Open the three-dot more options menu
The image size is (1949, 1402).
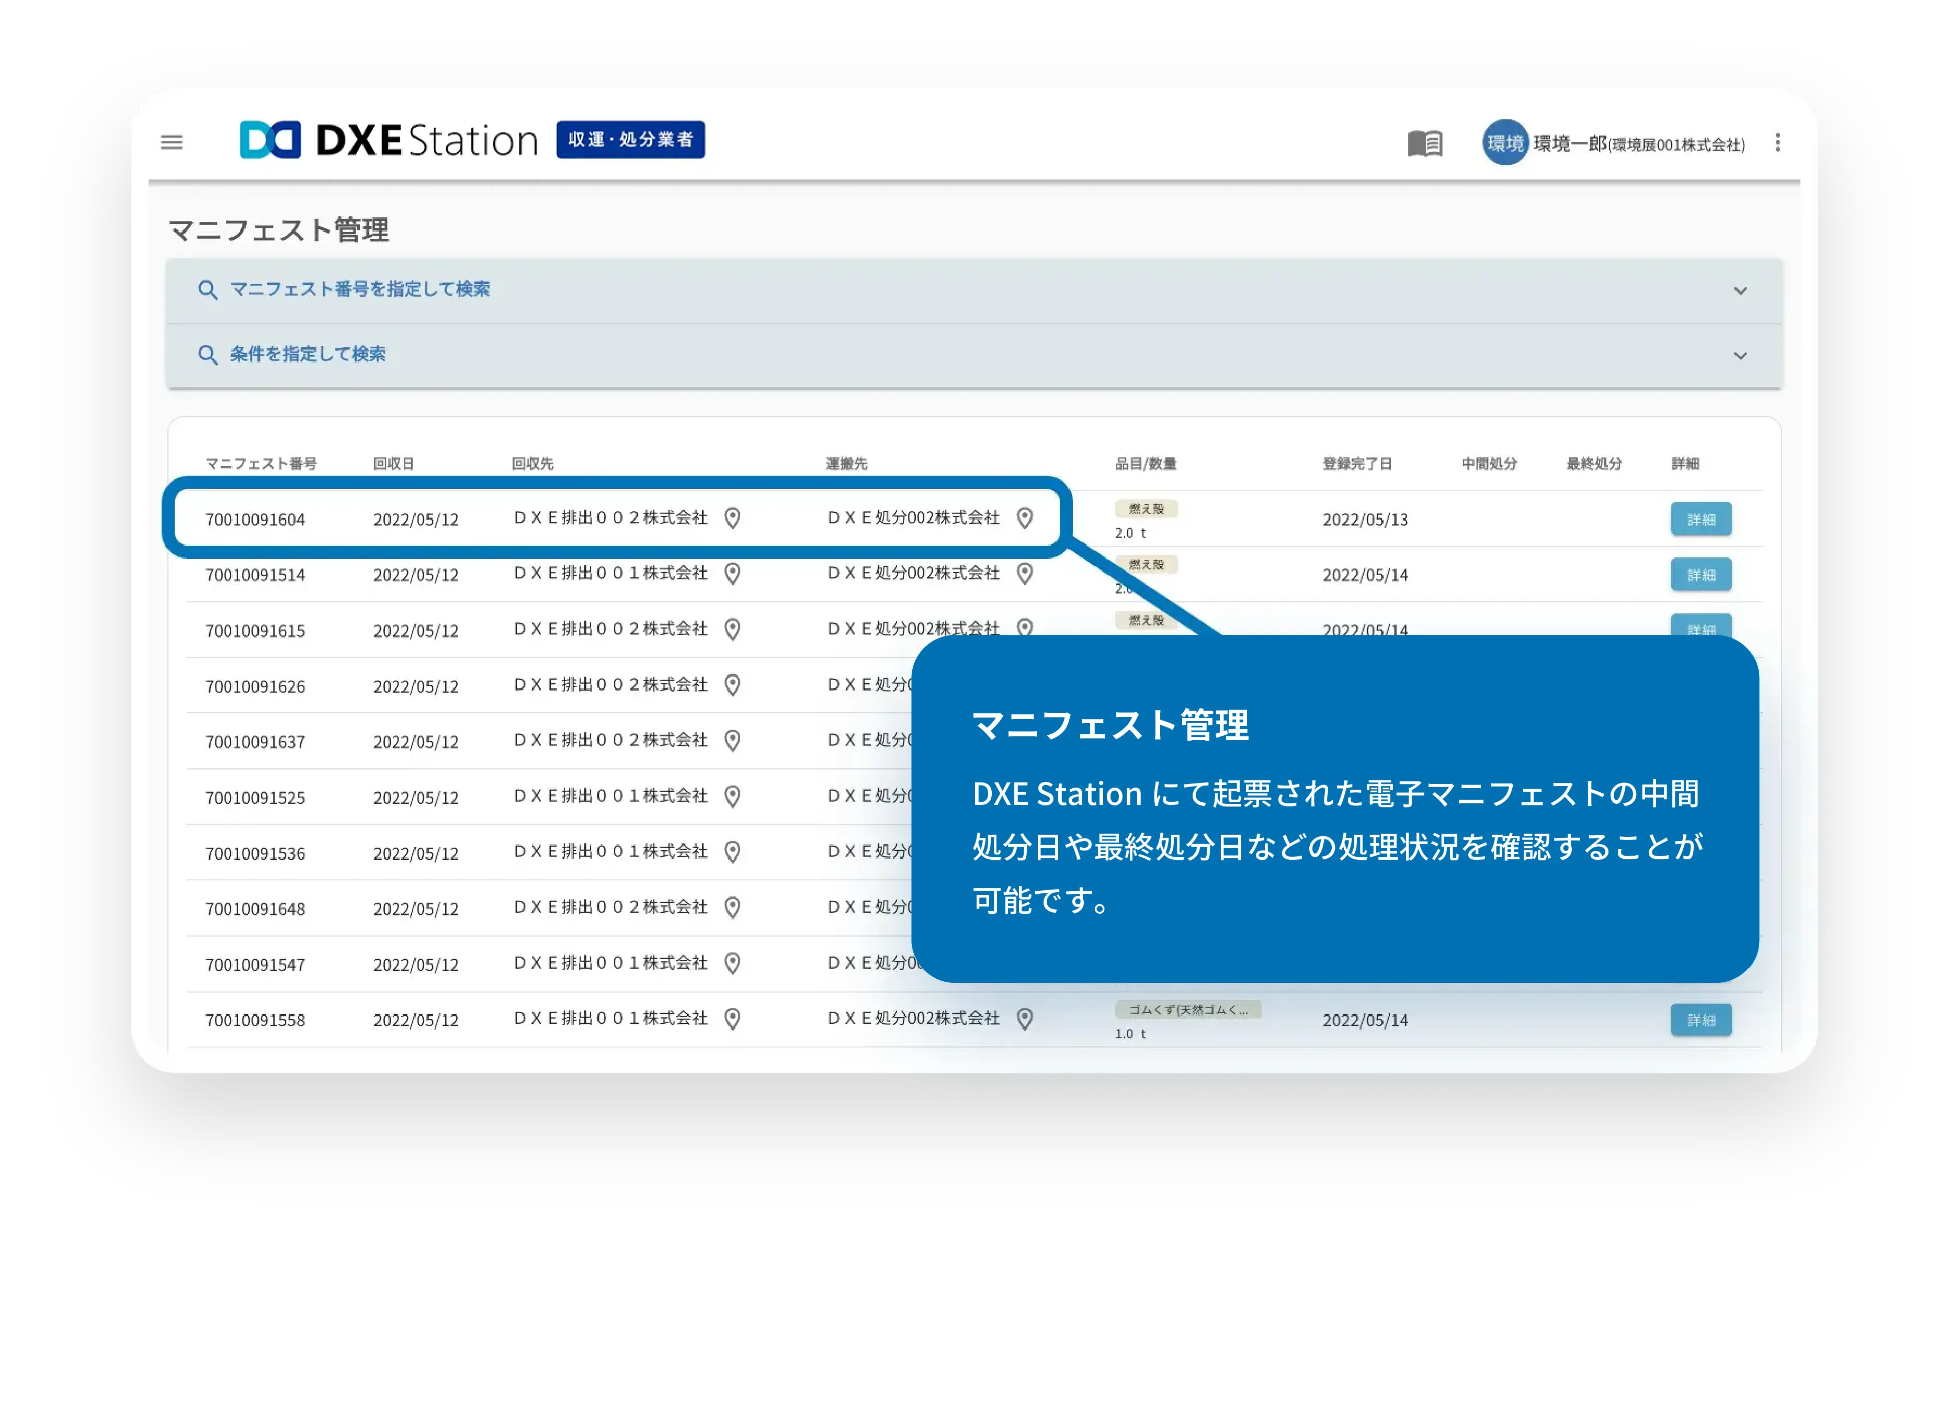1777,143
